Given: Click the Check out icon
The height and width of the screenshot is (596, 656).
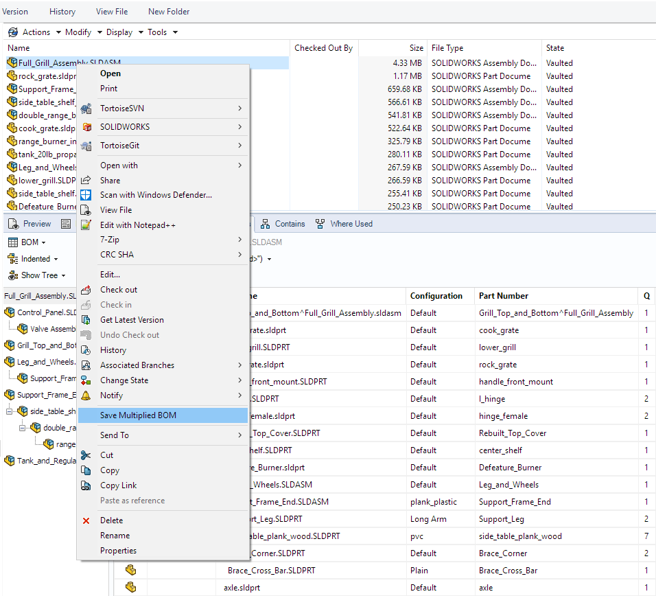Looking at the screenshot, I should coord(86,290).
